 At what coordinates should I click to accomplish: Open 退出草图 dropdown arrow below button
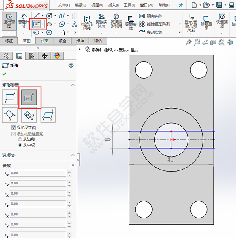click(9, 33)
